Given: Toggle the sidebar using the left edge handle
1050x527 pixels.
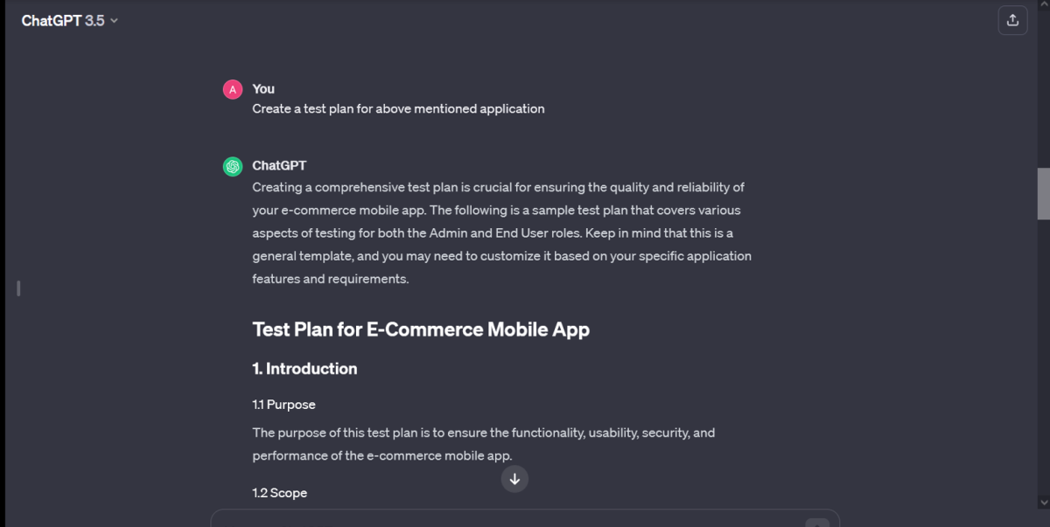Looking at the screenshot, I should (18, 288).
